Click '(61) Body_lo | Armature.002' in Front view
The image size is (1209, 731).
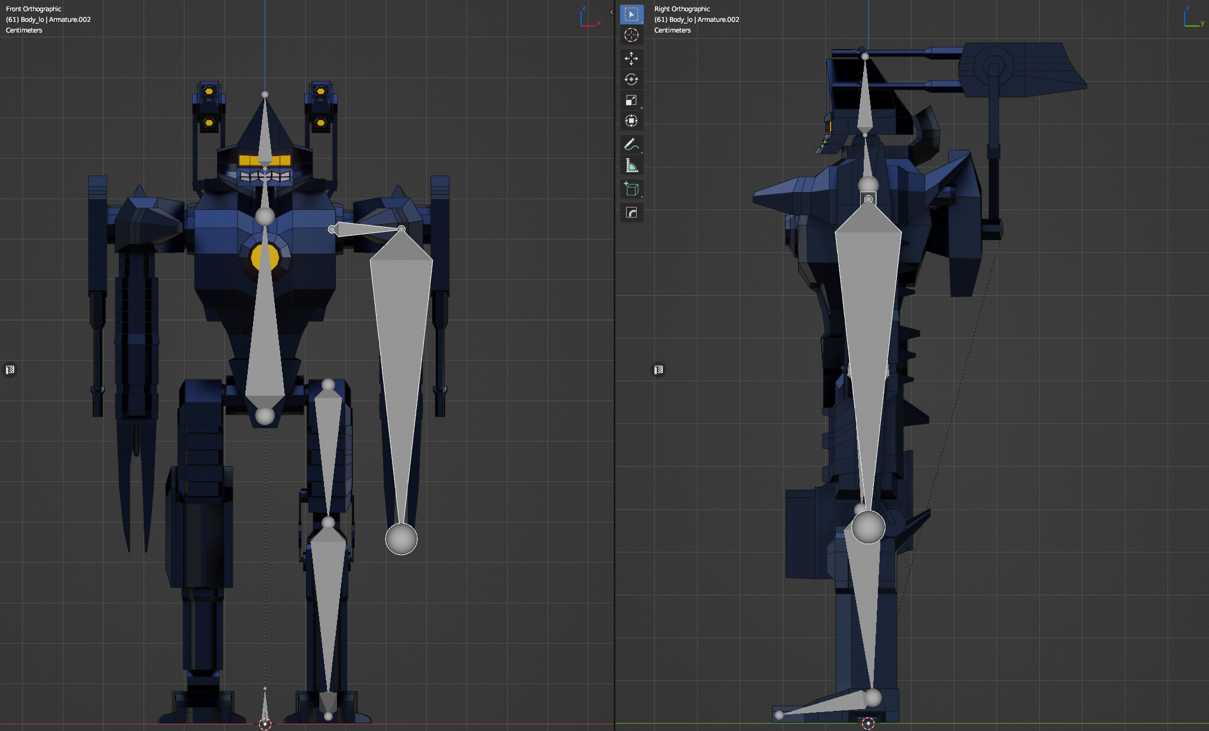pyautogui.click(x=48, y=20)
